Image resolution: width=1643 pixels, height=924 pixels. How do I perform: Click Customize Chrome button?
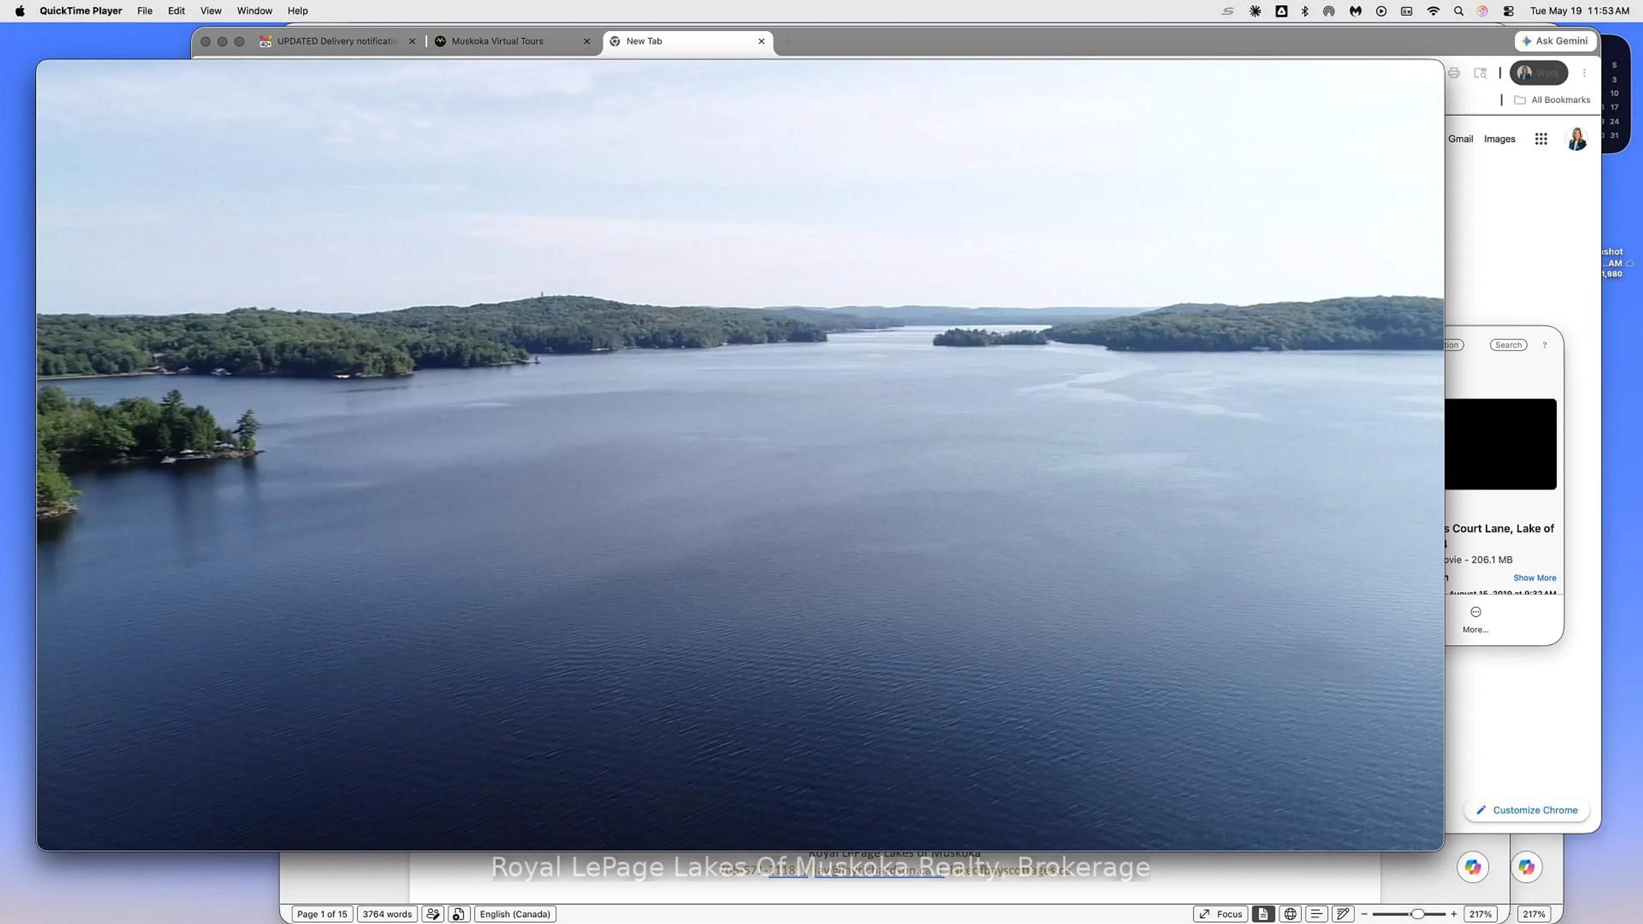[1526, 811]
